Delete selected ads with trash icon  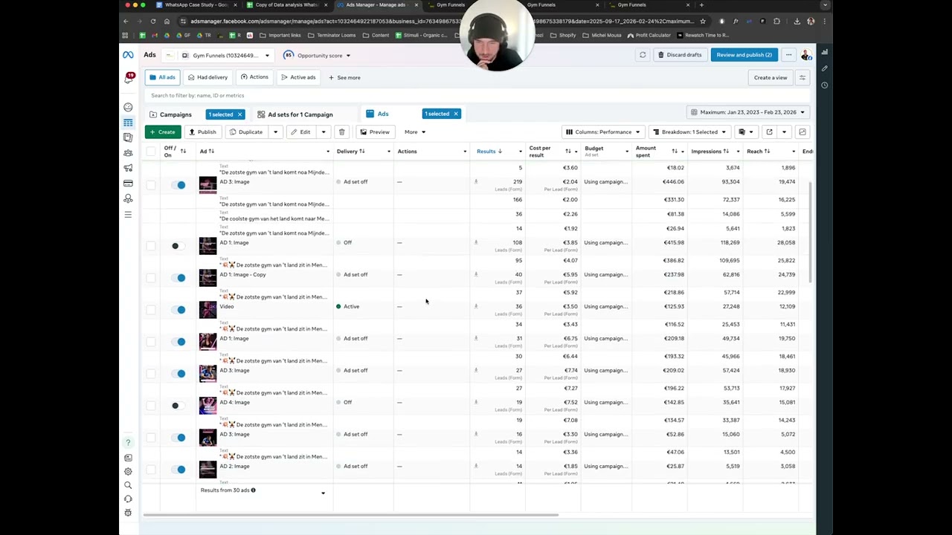341,132
